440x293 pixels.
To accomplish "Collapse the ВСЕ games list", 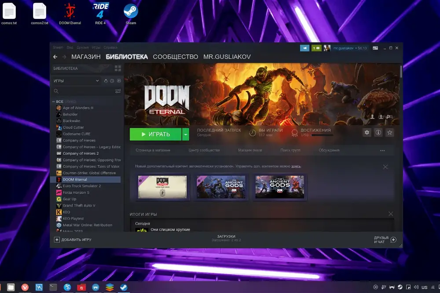I will tap(53, 101).
